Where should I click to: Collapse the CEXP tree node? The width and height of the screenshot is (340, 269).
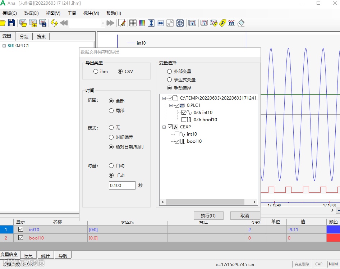click(164, 127)
